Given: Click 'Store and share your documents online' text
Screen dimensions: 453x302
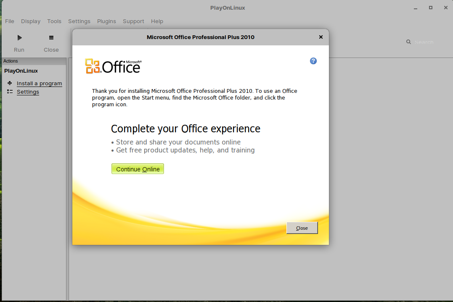Looking at the screenshot, I should click(x=178, y=142).
